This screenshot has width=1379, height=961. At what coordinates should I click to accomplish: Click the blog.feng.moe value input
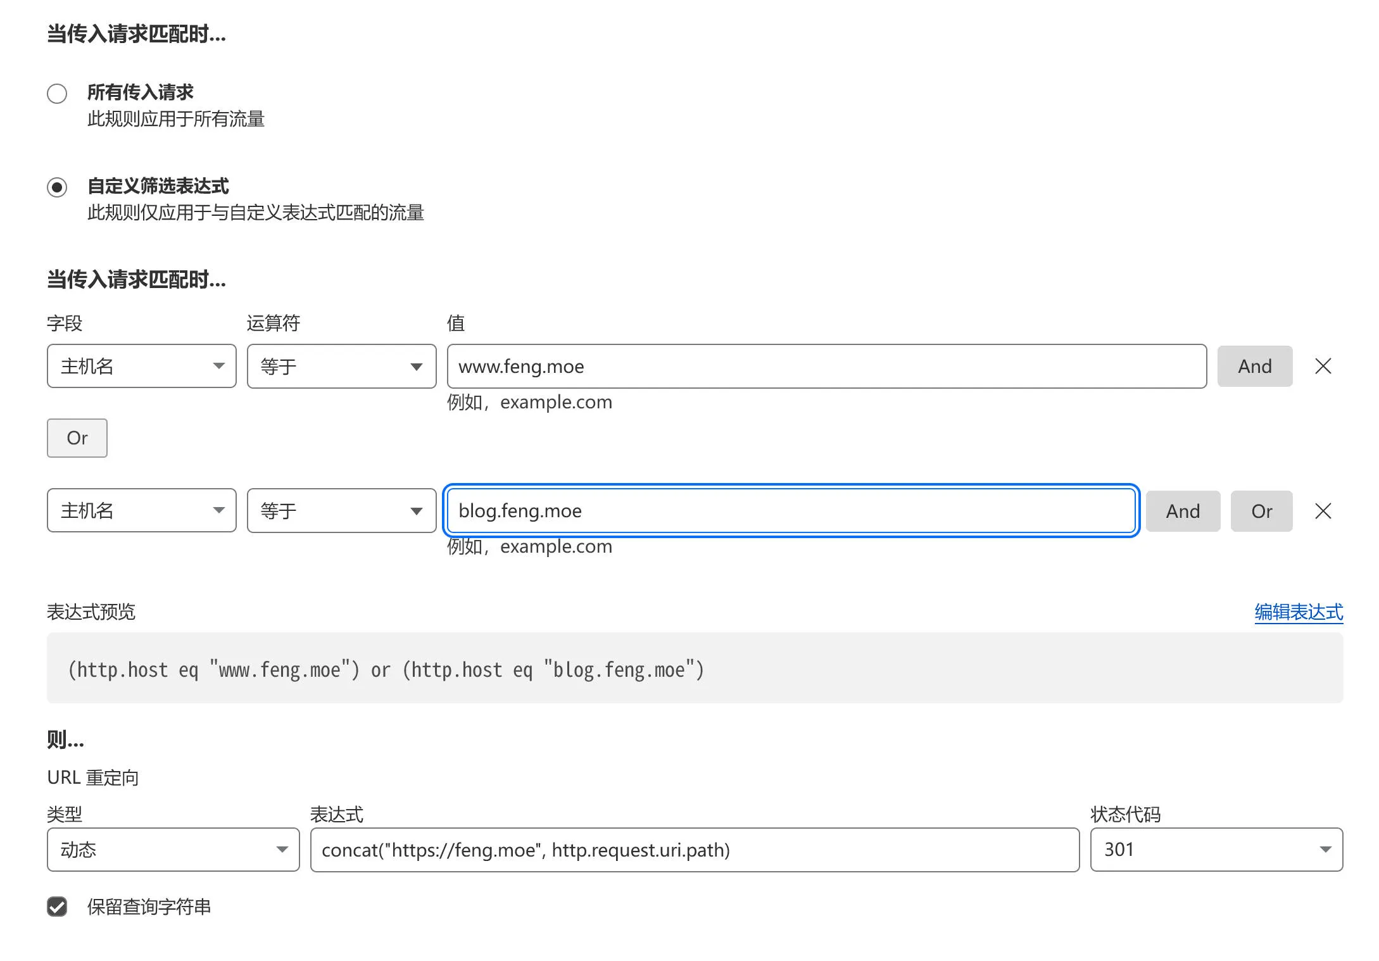791,510
